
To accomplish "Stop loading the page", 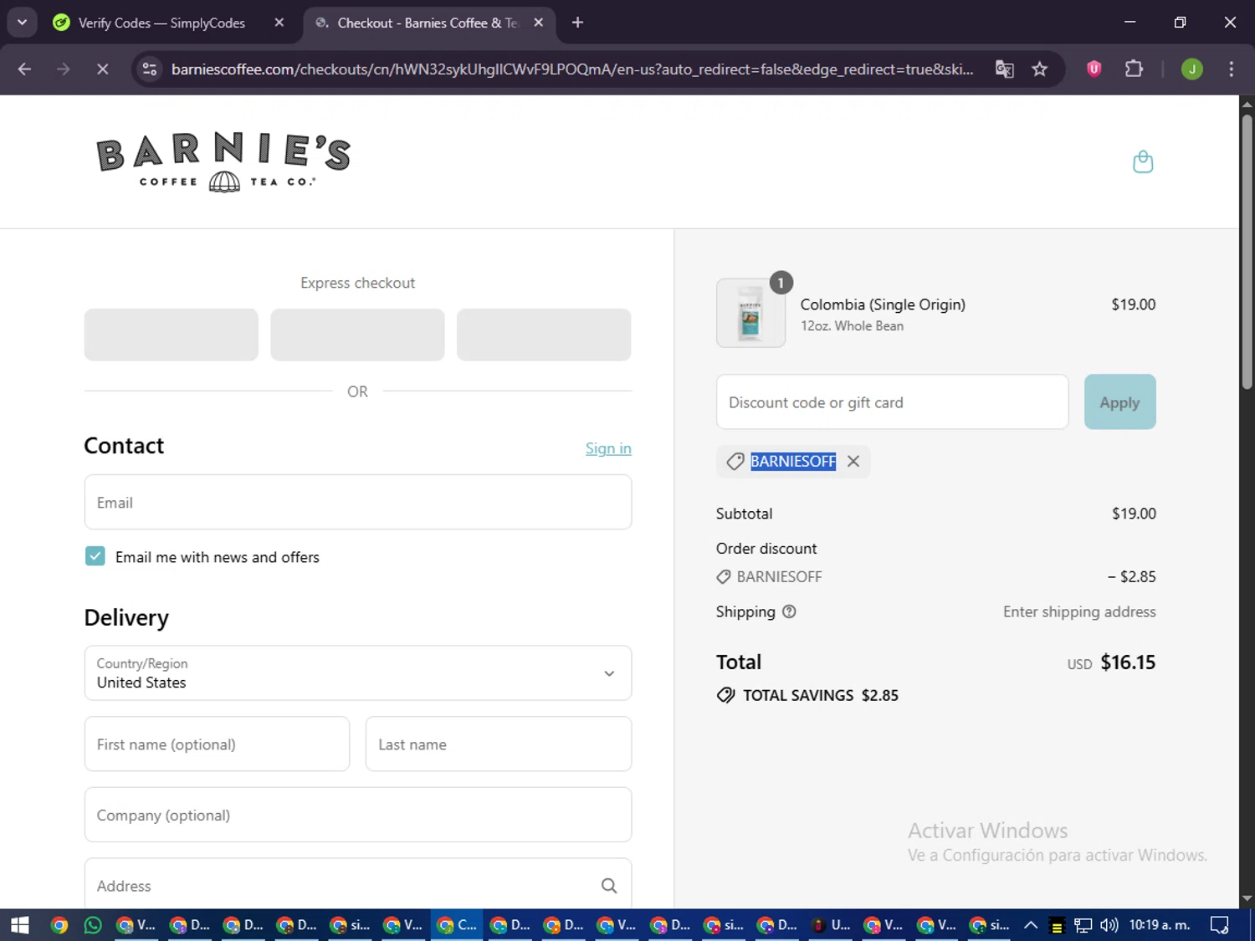I will [x=102, y=69].
